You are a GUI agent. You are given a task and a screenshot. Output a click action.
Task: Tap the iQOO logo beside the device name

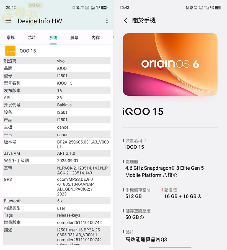[x=10, y=51]
